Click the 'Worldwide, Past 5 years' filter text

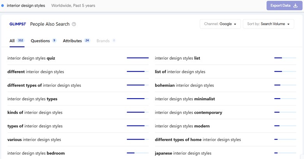coord(73,5)
